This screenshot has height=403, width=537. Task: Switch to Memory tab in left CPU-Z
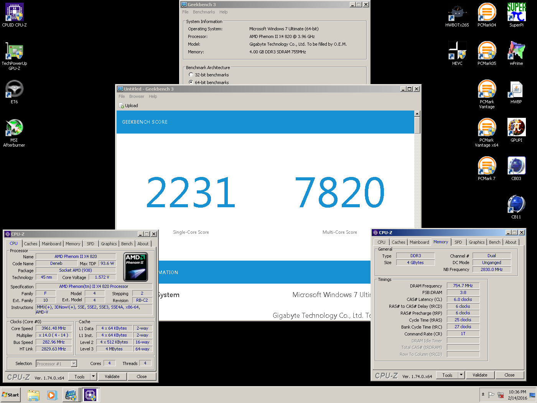[73, 244]
